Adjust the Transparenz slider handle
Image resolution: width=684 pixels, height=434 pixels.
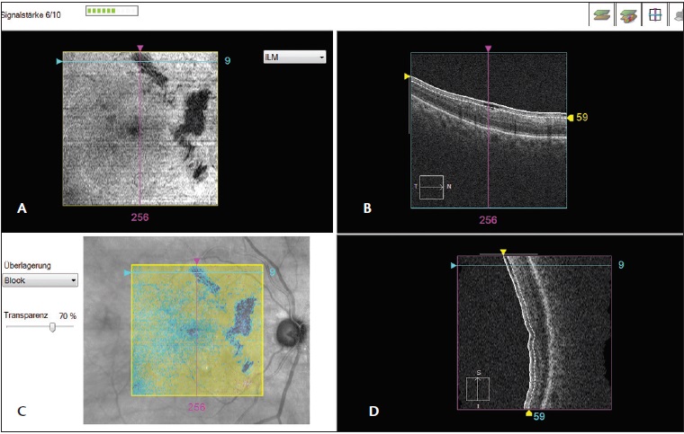(53, 327)
